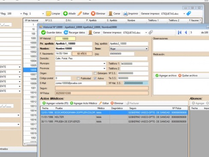Click the blue tag icon after ETIQUETAS.doc
Image resolution: width=209 pixels, height=157 pixels.
(188, 14)
